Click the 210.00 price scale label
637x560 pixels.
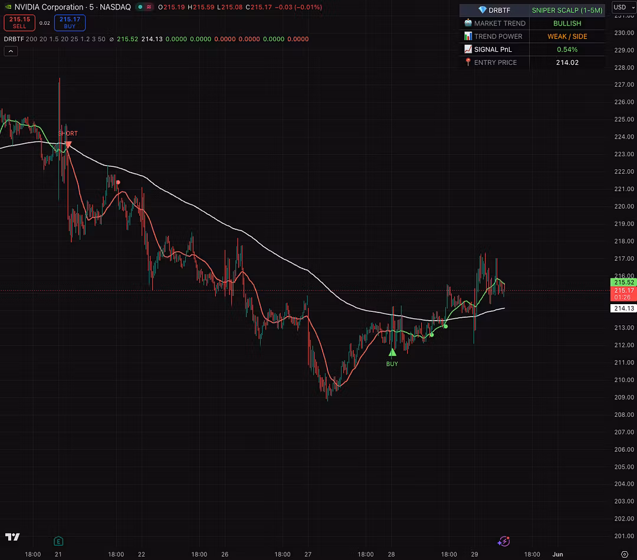(x=624, y=380)
